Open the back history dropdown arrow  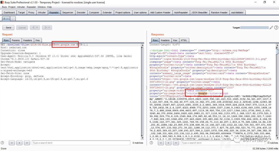37,28
